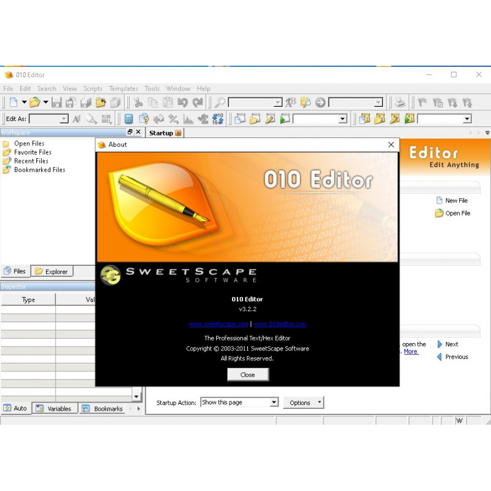Open the Templates menu
Image resolution: width=491 pixels, height=491 pixels.
[x=123, y=88]
